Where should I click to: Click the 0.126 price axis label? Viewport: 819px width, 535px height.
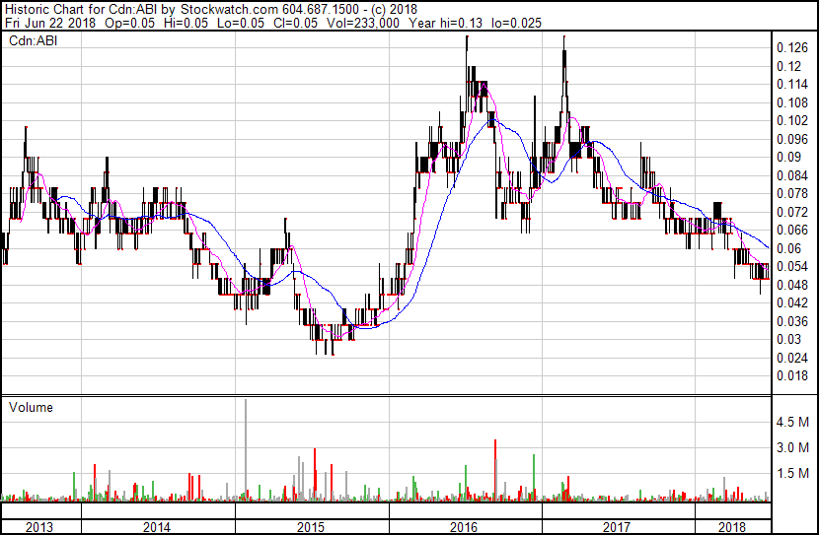pyautogui.click(x=791, y=48)
